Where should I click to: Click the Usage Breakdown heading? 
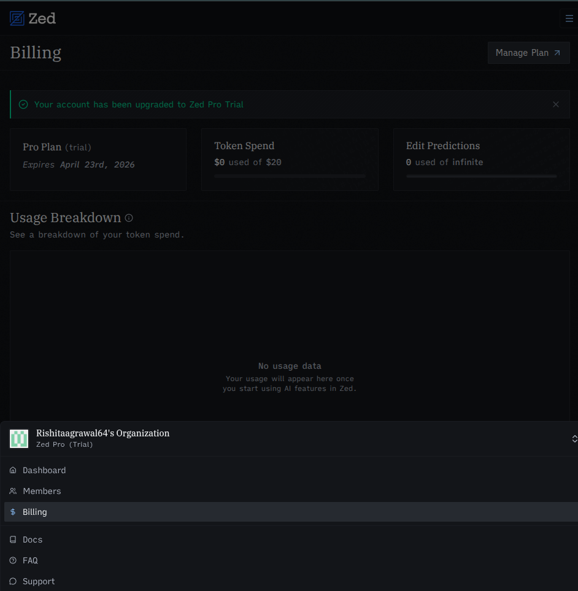point(66,218)
